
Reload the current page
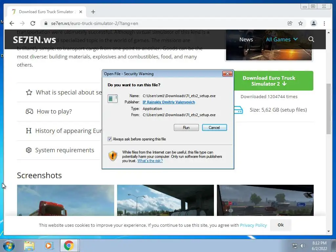(x=33, y=23)
